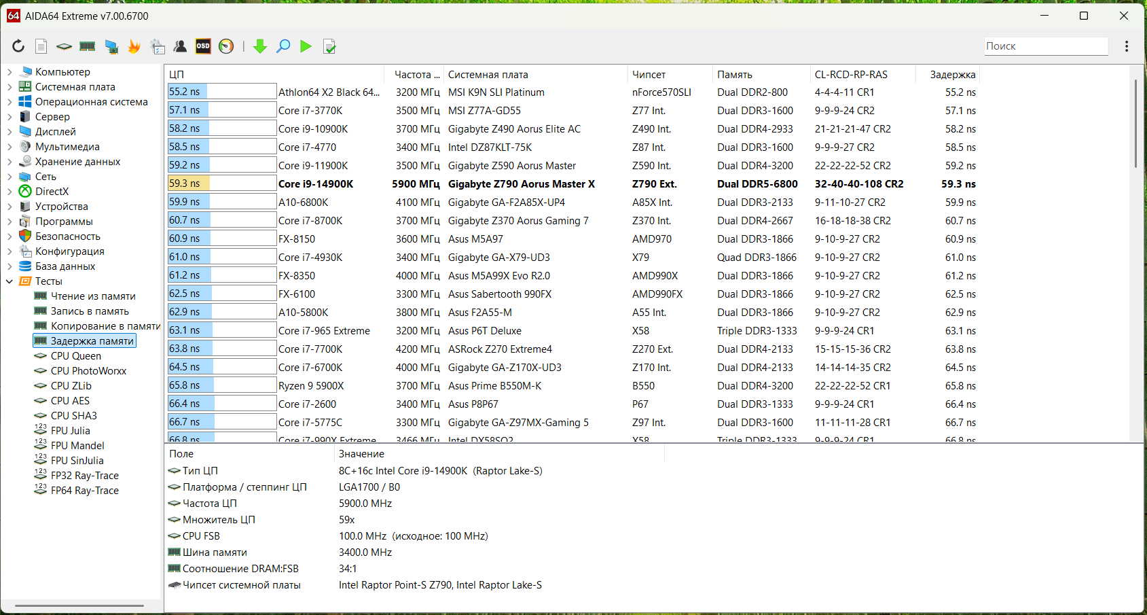Sort by the Системная плата column header
Image resolution: width=1147 pixels, height=615 pixels.
(536, 75)
